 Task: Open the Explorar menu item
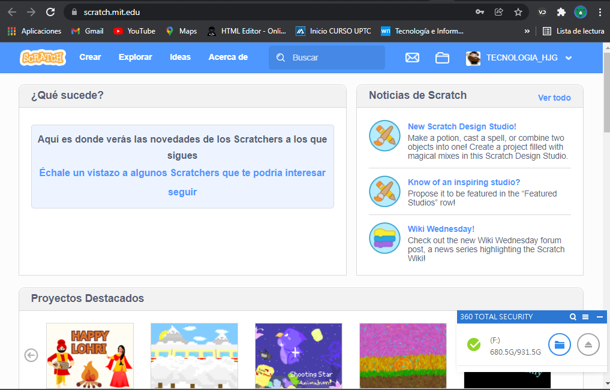(136, 57)
